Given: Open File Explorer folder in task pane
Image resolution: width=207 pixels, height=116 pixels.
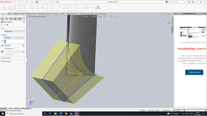Looking at the screenshot, I should pos(172,24).
